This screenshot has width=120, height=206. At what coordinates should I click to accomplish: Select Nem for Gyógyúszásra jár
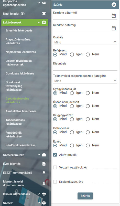pyautogui.click(x=88, y=93)
